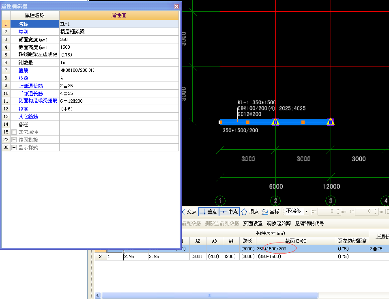Toggle the 交点 intersection snap

tap(189, 211)
